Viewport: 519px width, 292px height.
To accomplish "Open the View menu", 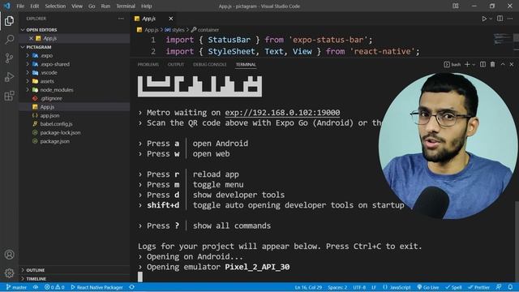I will click(x=77, y=6).
